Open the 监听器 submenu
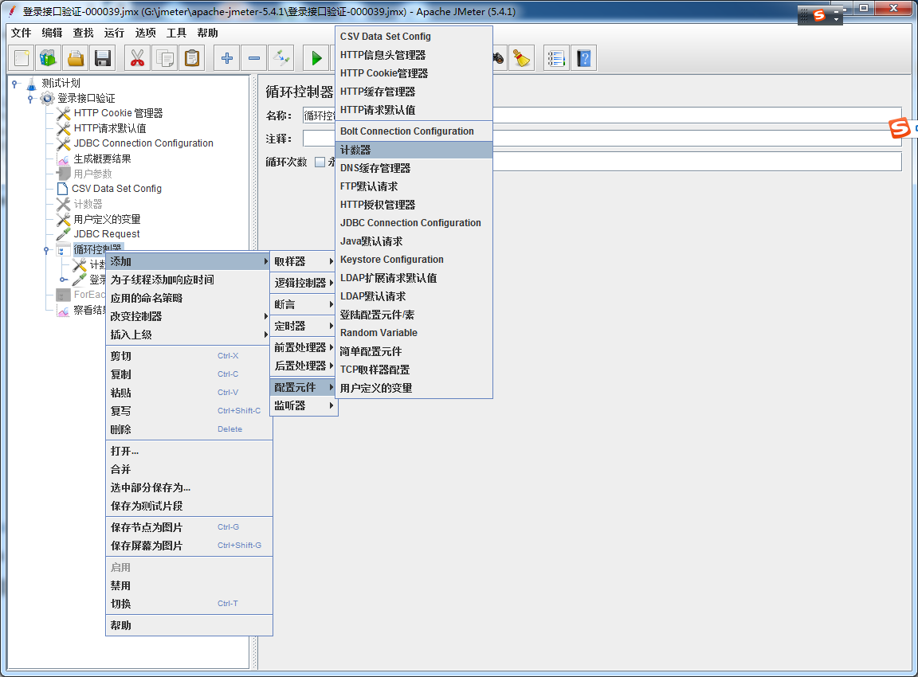Image resolution: width=918 pixels, height=677 pixels. click(304, 405)
